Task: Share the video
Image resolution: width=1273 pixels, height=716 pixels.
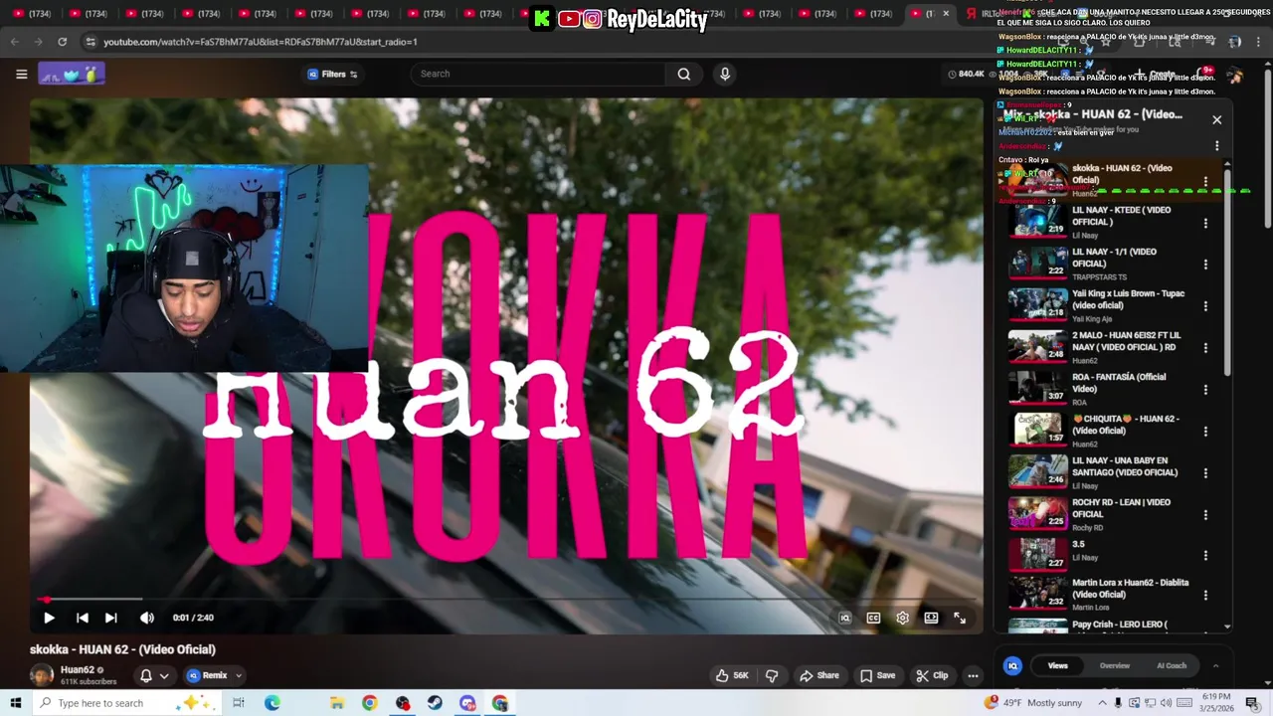Action: tap(819, 675)
